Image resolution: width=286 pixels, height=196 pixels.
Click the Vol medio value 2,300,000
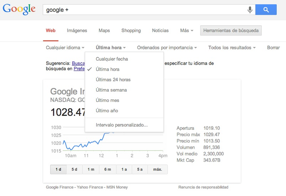pos(213,154)
